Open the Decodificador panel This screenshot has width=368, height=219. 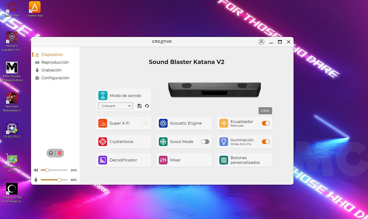tap(124, 160)
